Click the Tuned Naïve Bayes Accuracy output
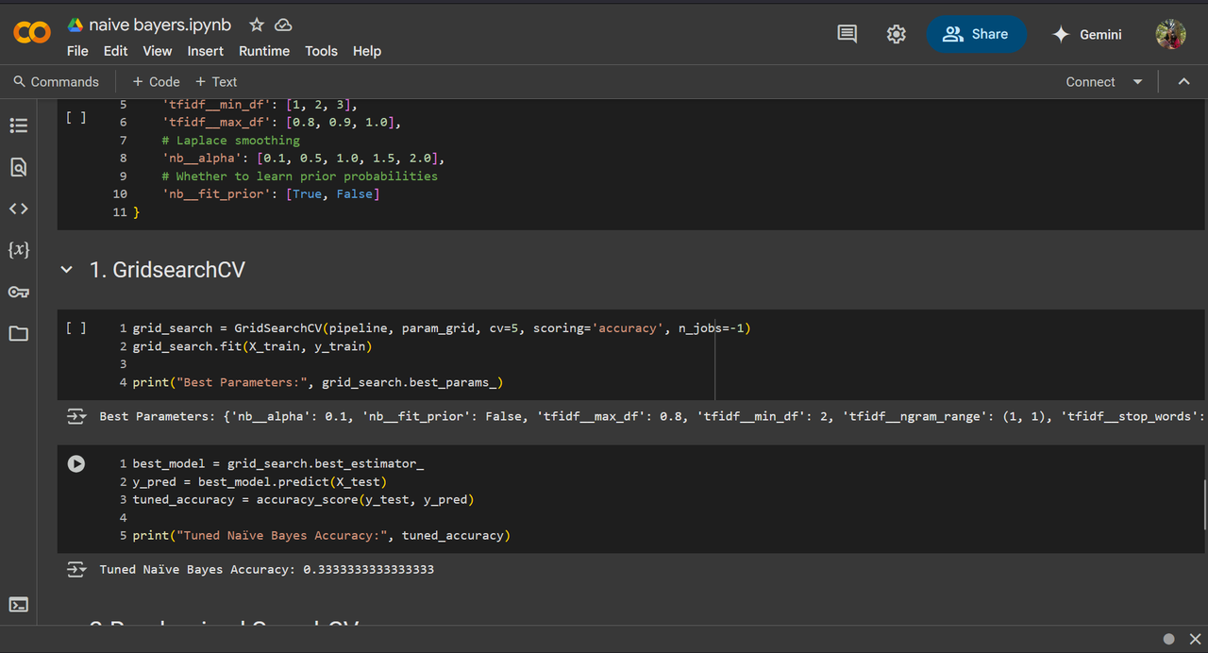 pyautogui.click(x=266, y=570)
